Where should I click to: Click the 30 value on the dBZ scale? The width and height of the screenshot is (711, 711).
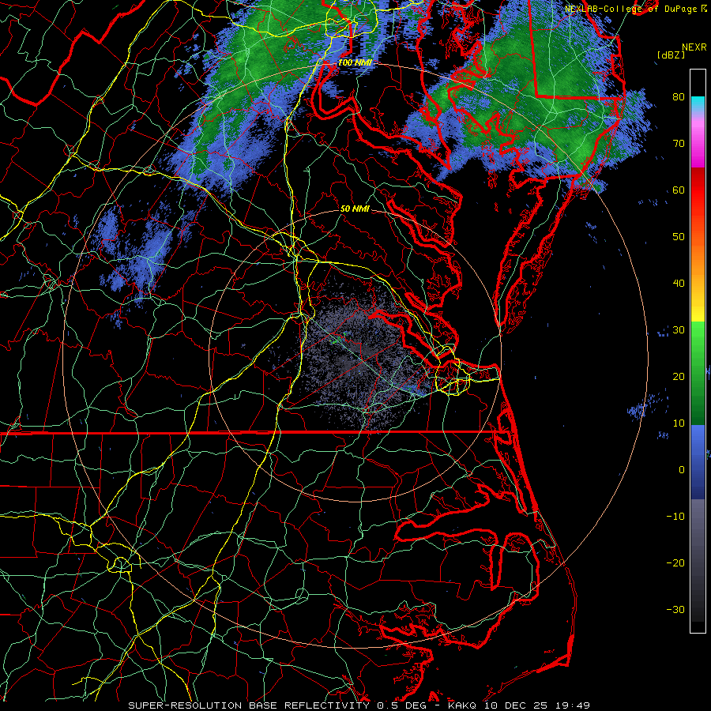[679, 330]
